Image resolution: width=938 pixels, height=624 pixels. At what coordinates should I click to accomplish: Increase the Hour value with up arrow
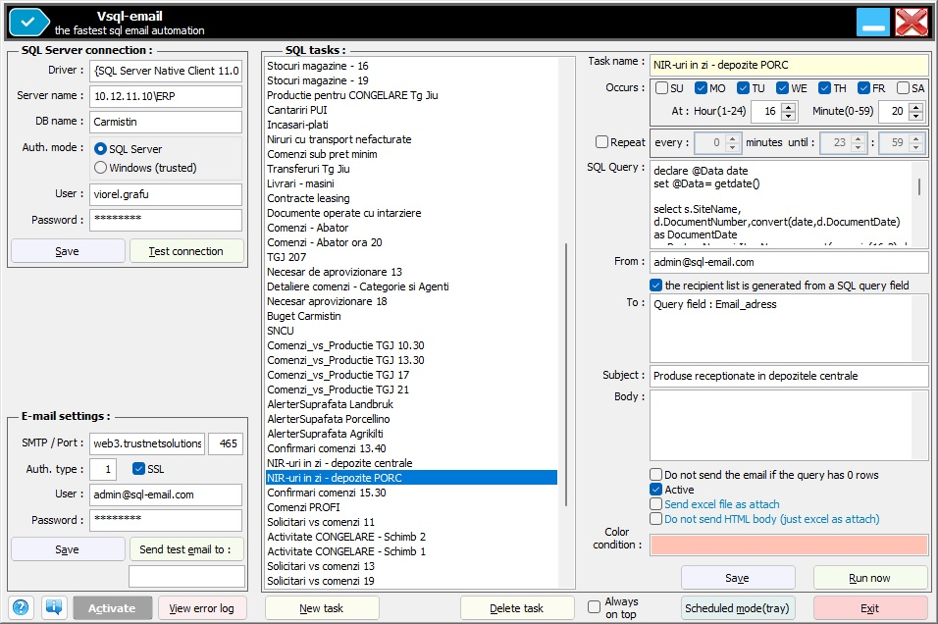pyautogui.click(x=790, y=107)
